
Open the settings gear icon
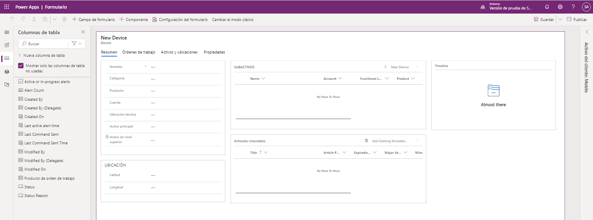click(560, 7)
